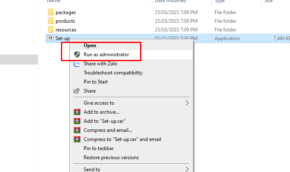The height and width of the screenshot is (172, 290).
Task: Click the resources folder icon
Action: [50, 30]
